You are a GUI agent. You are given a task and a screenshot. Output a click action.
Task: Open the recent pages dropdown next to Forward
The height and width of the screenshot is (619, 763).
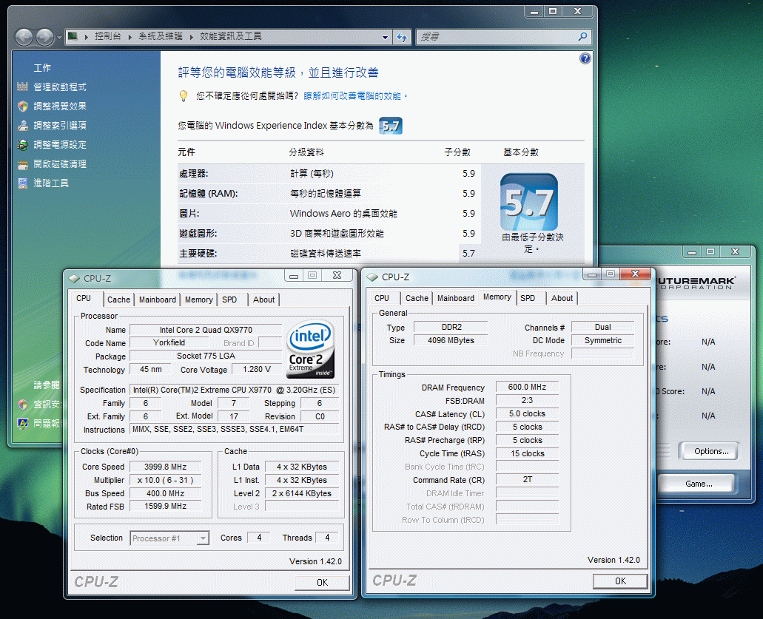pos(59,38)
